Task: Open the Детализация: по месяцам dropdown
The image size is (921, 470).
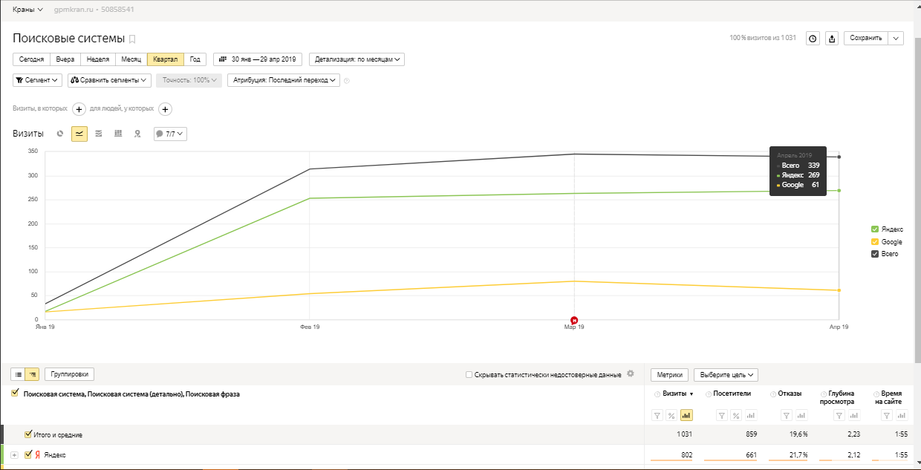Action: 357,59
